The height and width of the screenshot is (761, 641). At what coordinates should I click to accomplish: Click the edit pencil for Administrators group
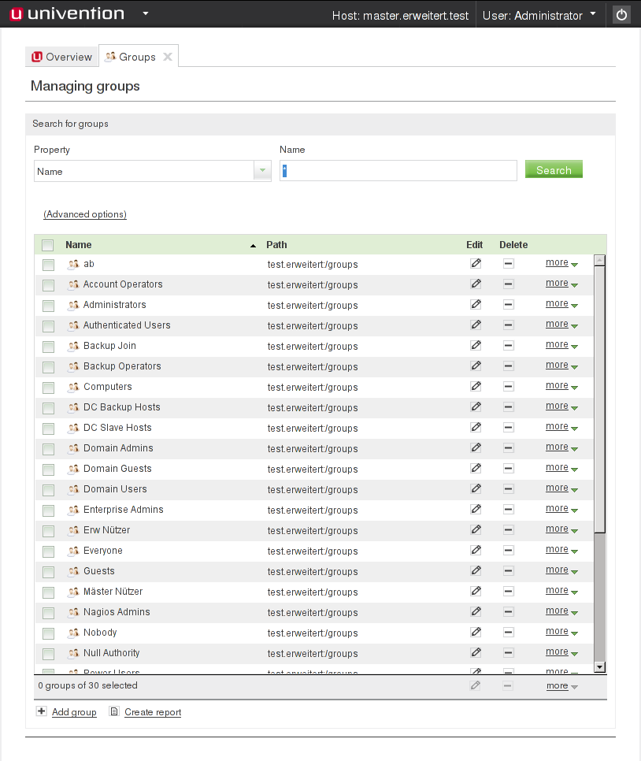tap(476, 304)
